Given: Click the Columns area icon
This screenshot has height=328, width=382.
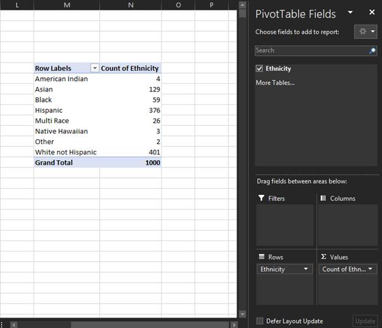Looking at the screenshot, I should pos(323,198).
